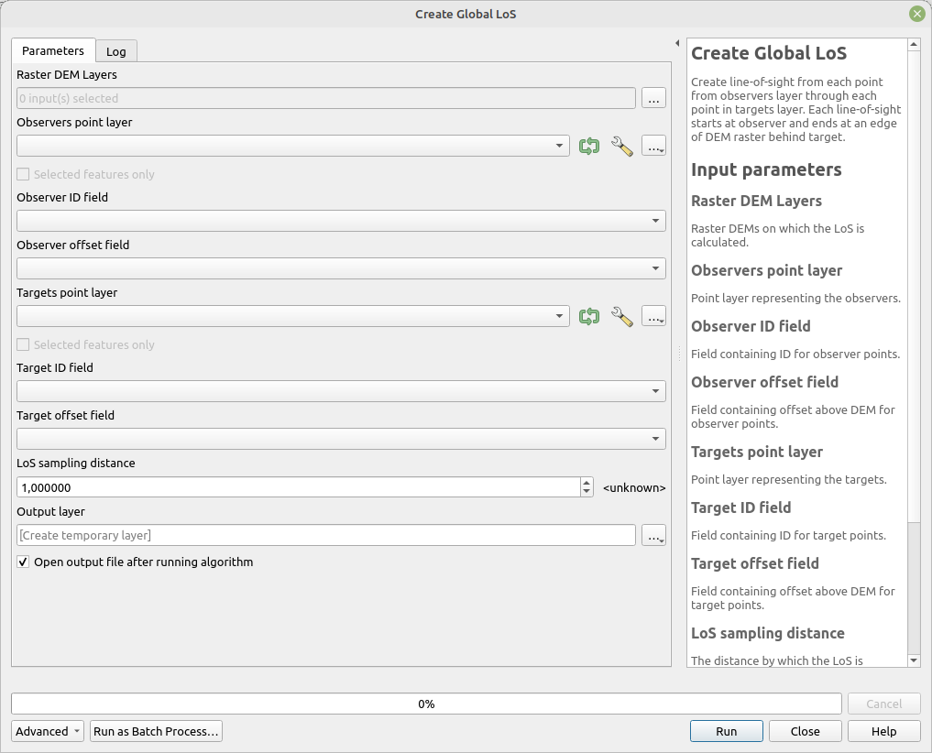The height and width of the screenshot is (753, 932).
Task: Browse for an output layer destination
Action: pyautogui.click(x=653, y=535)
